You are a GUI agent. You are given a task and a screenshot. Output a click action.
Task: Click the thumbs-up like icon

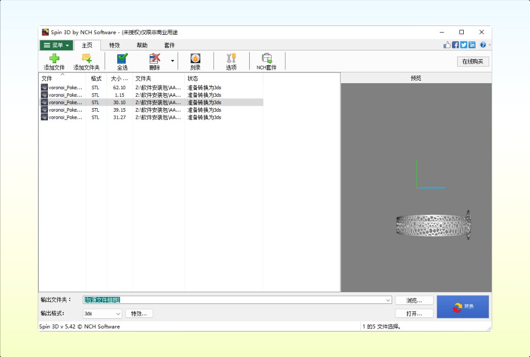coord(447,45)
